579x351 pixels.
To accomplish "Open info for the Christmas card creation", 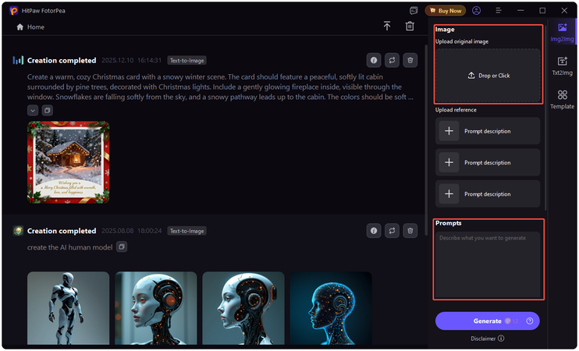I will 374,60.
